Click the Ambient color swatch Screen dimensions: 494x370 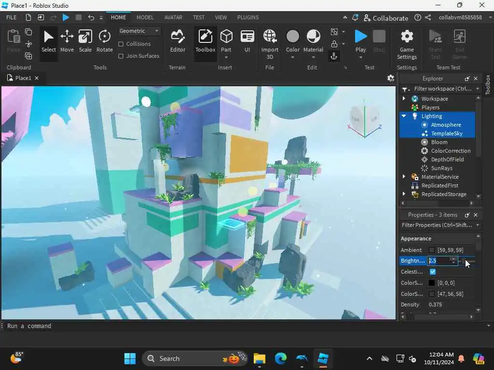(432, 250)
